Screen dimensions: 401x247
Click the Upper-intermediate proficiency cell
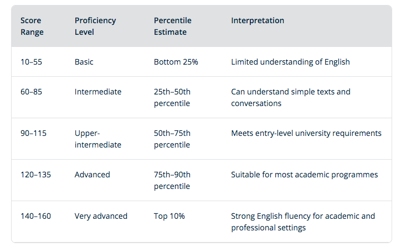[x=98, y=139]
